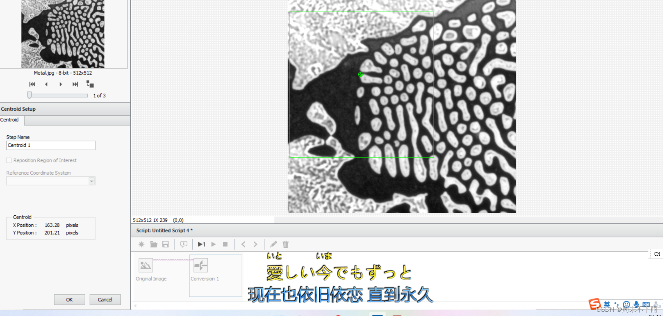Open the Sogou soft keyboard icon
The image size is (663, 316).
[x=646, y=305]
